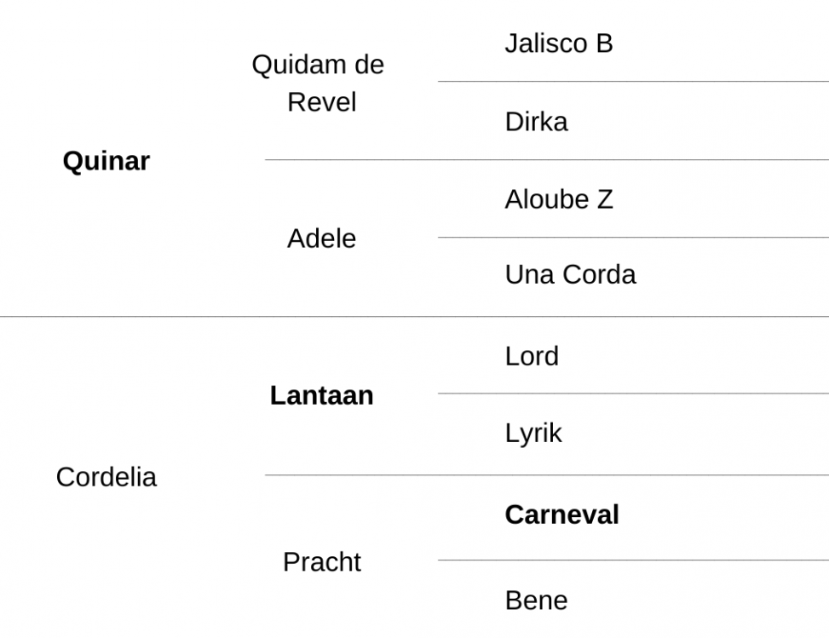Click on Dirka in the pedigree

coord(536,122)
